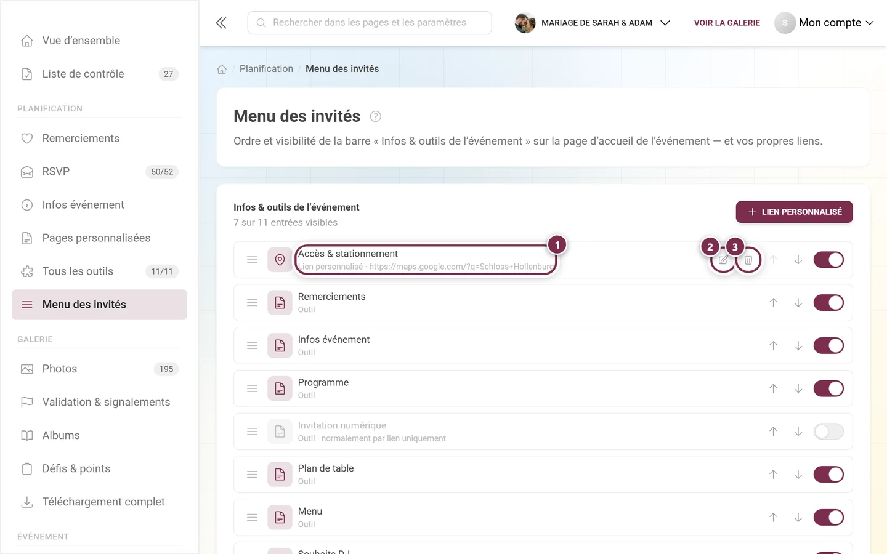Click drag handle of Remerciements row
This screenshot has width=887, height=554.
click(252, 303)
